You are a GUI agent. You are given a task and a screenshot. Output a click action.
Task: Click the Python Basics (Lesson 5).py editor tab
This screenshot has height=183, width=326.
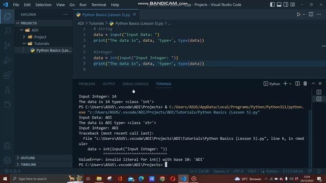point(106,15)
